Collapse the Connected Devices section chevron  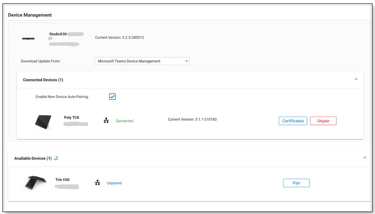tap(356, 79)
